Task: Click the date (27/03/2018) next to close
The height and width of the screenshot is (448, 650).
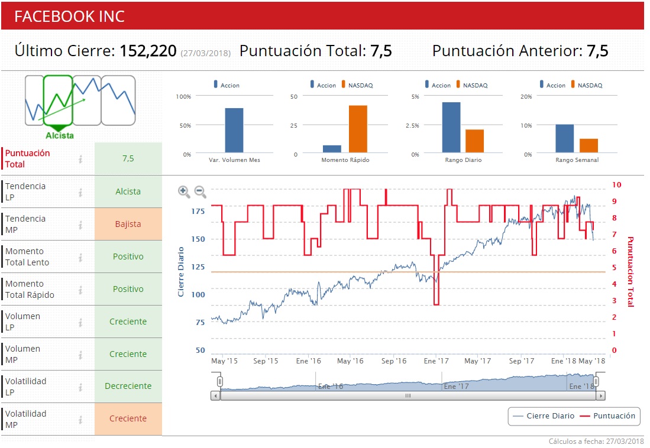Action: tap(206, 53)
